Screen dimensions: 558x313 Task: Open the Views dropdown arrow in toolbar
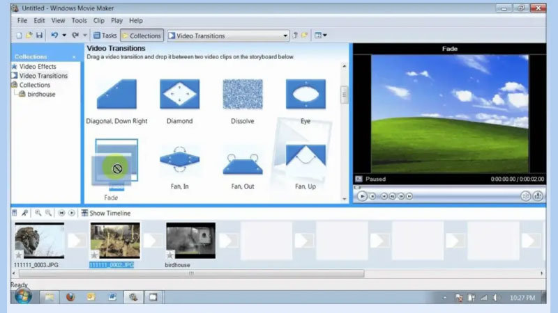[x=325, y=35]
